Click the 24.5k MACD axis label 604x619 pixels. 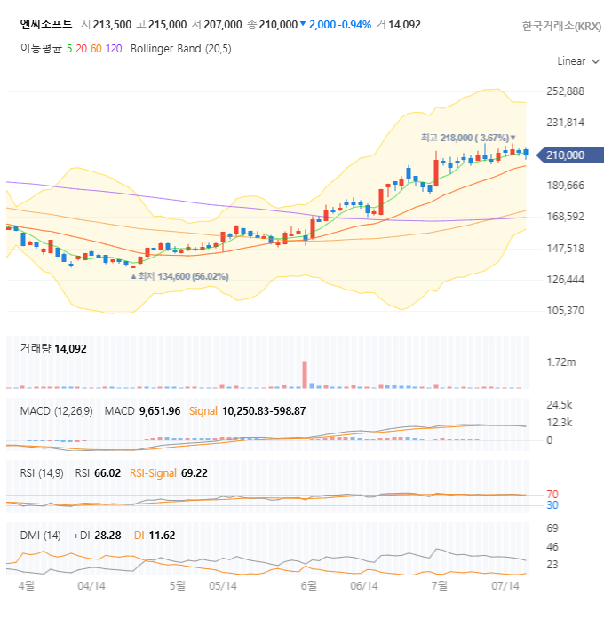click(559, 405)
